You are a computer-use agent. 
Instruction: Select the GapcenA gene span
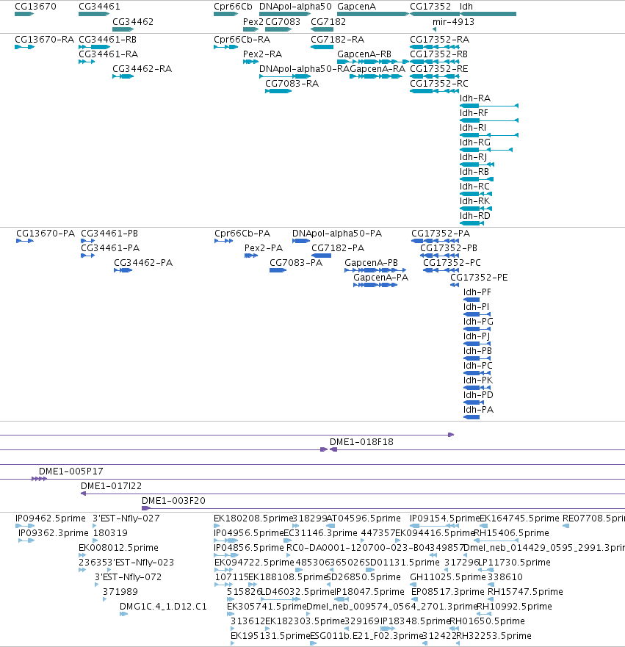(x=373, y=14)
